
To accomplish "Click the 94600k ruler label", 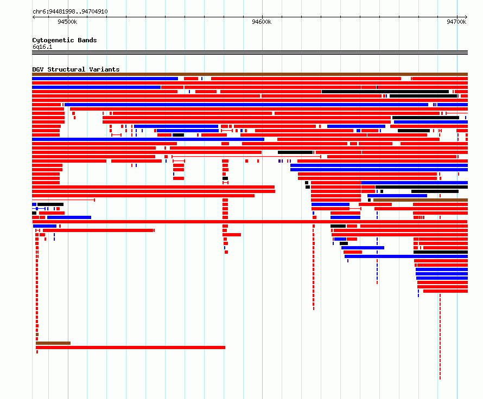I will pos(262,22).
